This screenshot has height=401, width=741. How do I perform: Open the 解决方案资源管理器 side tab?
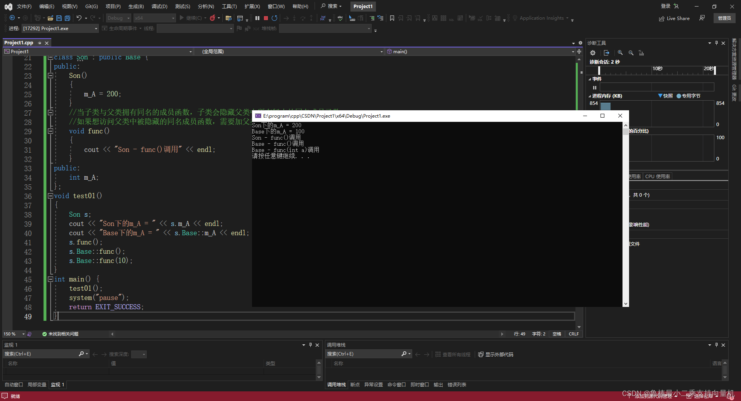tap(734, 59)
